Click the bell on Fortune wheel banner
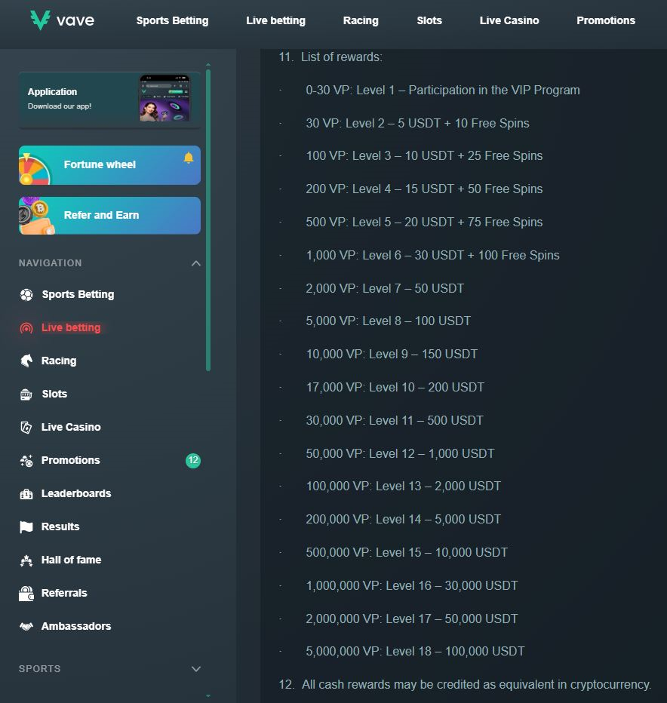 coord(189,158)
